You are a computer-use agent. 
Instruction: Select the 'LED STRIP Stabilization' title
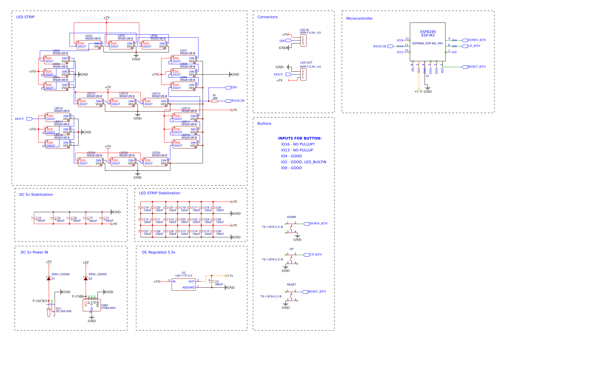pyautogui.click(x=160, y=193)
